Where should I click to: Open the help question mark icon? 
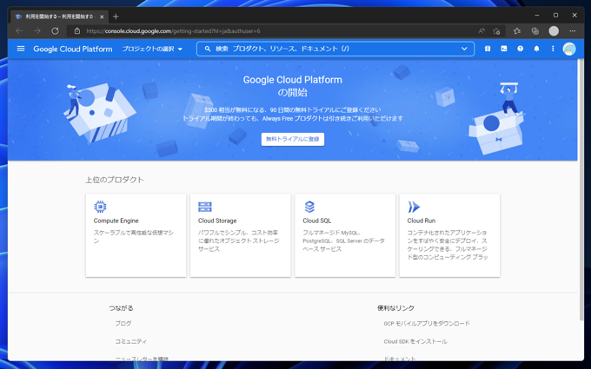(520, 49)
